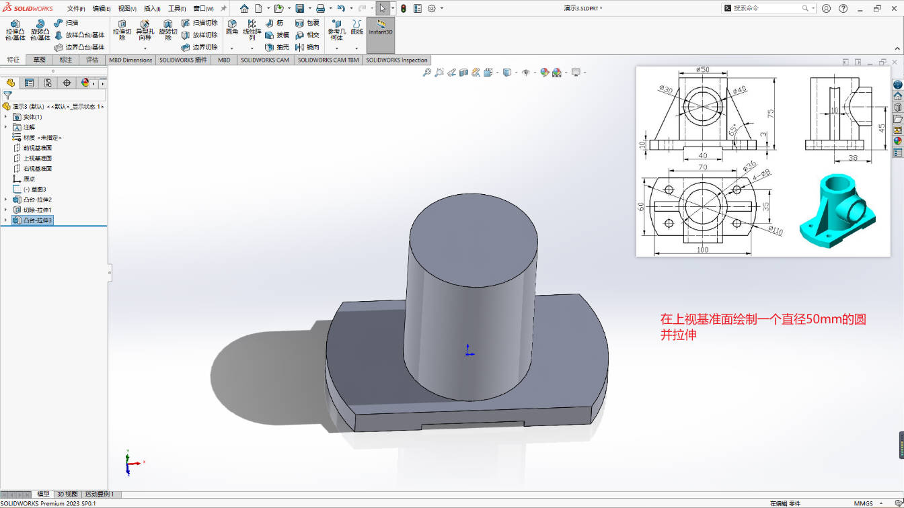Click the reference drawing thumbnail image

click(x=762, y=161)
